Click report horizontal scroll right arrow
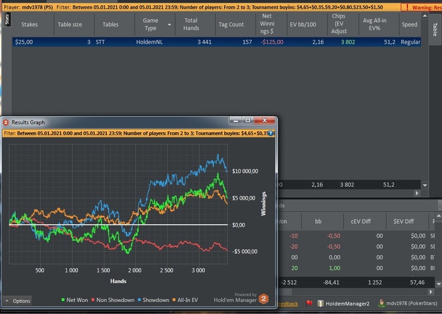 417,193
